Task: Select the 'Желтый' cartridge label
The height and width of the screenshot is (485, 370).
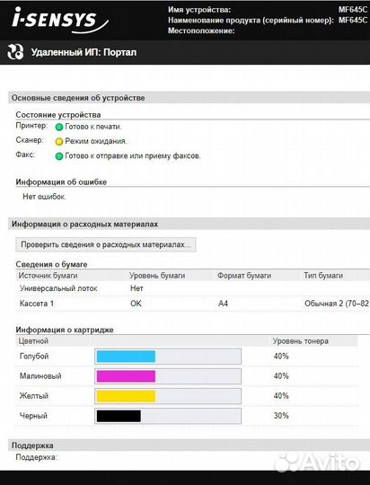Action: [x=34, y=396]
